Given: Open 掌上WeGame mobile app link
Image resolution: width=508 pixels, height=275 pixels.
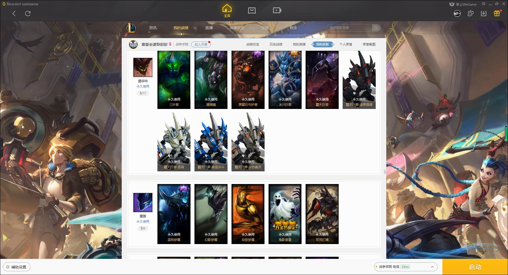Looking at the screenshot, I should tap(463, 4).
